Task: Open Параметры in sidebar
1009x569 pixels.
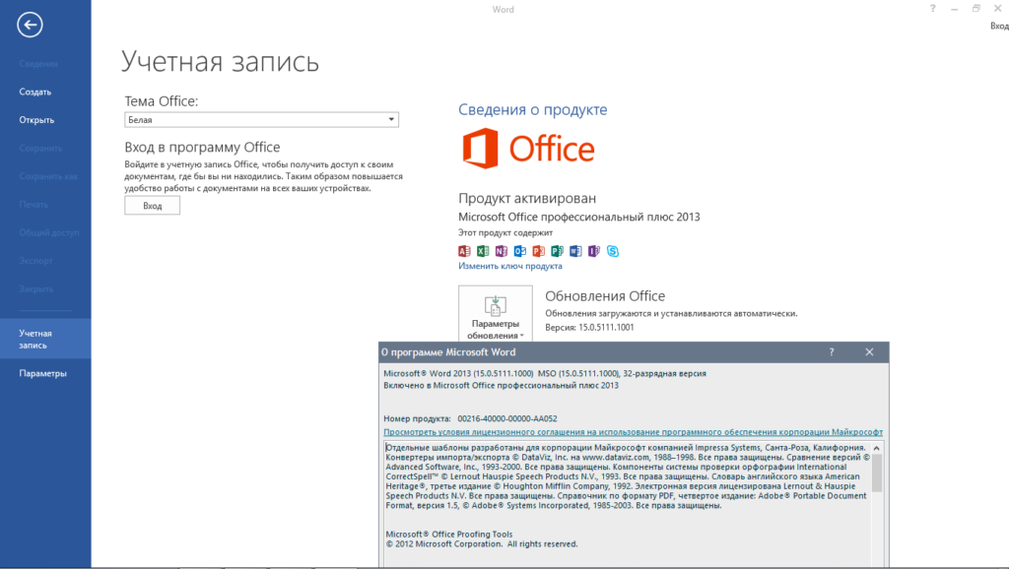Action: click(x=42, y=373)
